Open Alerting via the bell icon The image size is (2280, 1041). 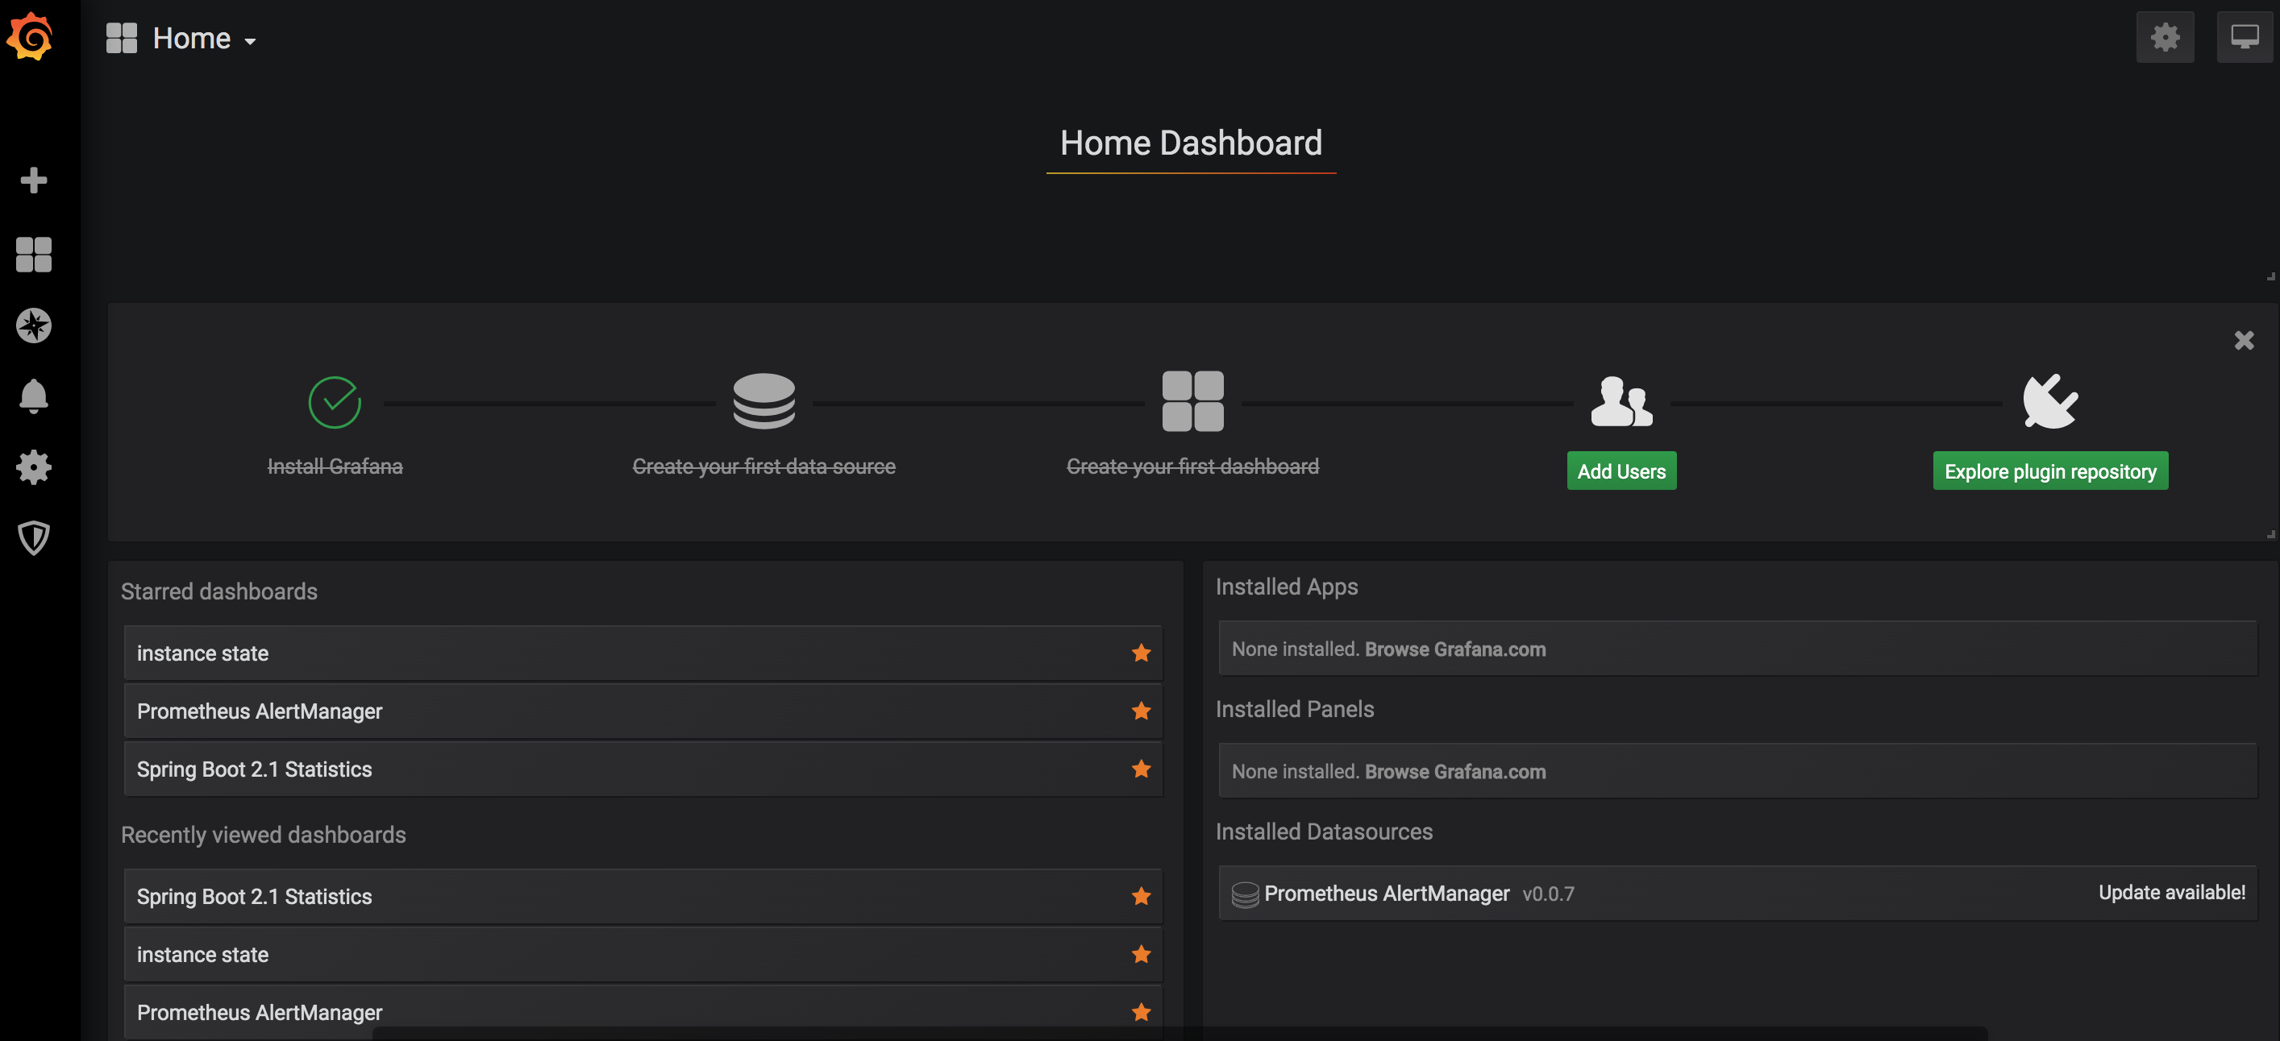click(34, 396)
